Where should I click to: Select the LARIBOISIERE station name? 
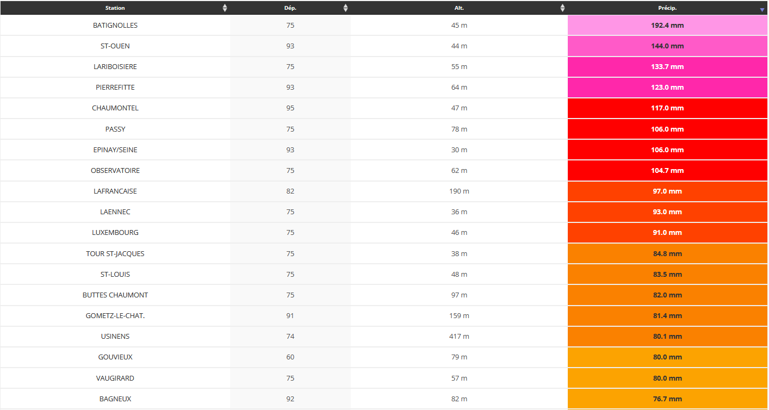click(115, 67)
